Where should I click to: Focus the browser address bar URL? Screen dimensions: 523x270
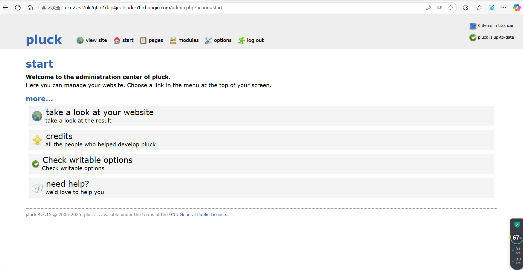(143, 8)
